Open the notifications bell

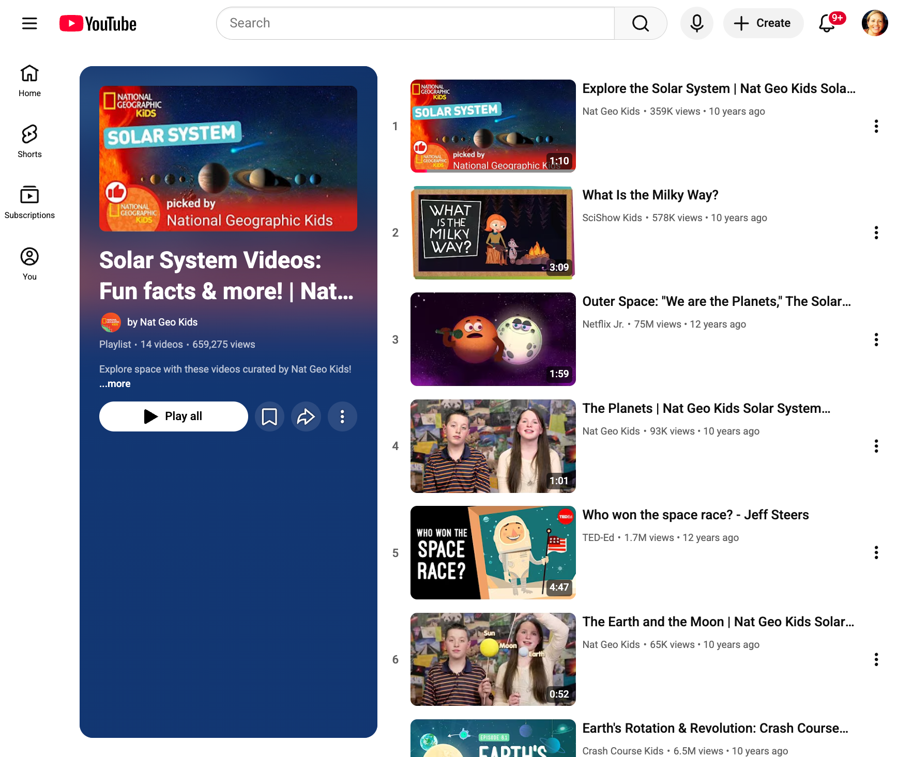point(827,23)
